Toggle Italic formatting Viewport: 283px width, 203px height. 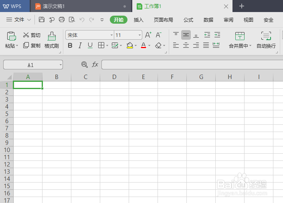coord(80,45)
